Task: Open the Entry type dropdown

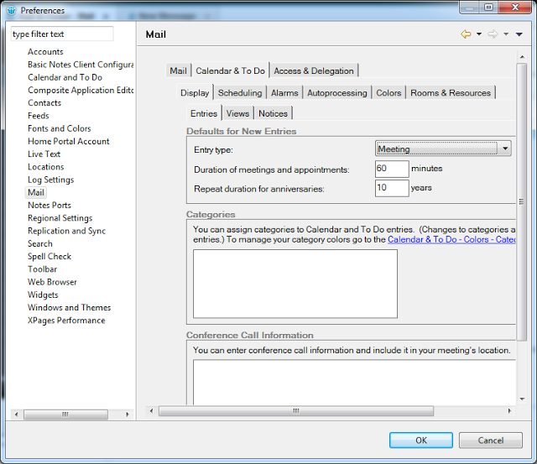Action: (x=503, y=149)
